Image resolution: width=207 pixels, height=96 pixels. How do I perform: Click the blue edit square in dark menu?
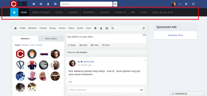(14, 12)
